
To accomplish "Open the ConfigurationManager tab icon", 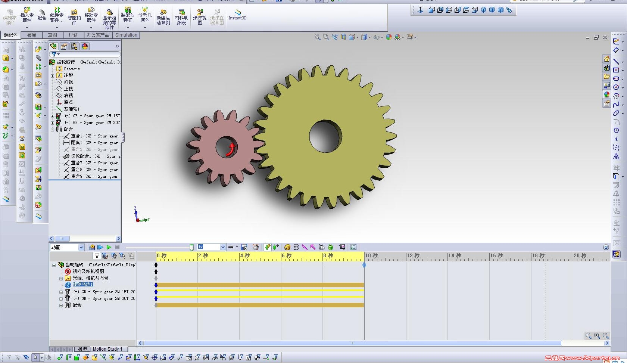I will coord(74,46).
